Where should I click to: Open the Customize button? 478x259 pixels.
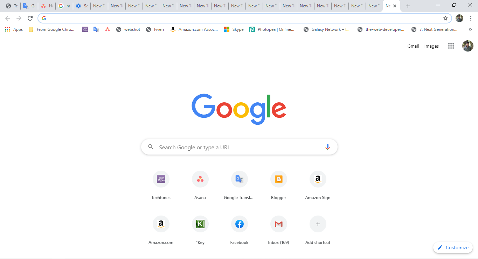tap(453, 247)
